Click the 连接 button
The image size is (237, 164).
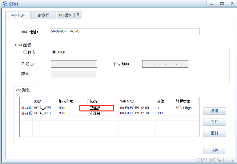click(215, 111)
